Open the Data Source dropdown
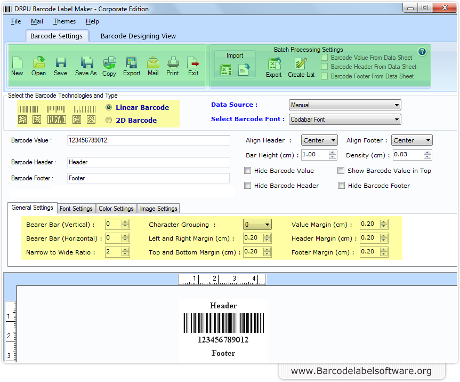Screen dimensions: 460x382 point(345,105)
